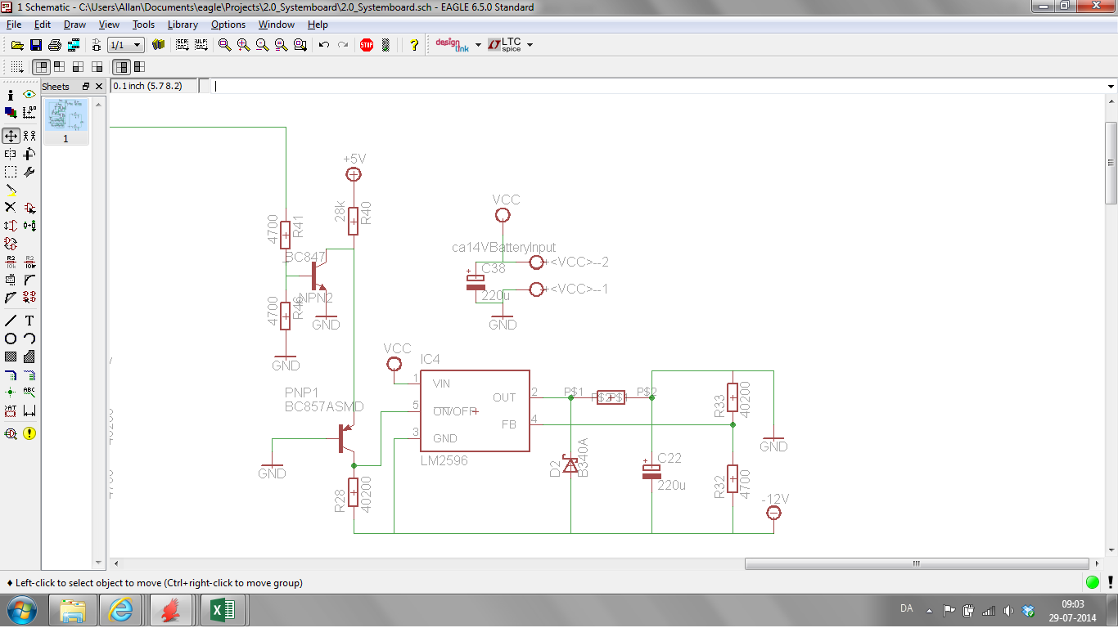
Task: Click the Go traffic-light icon
Action: coord(385,45)
